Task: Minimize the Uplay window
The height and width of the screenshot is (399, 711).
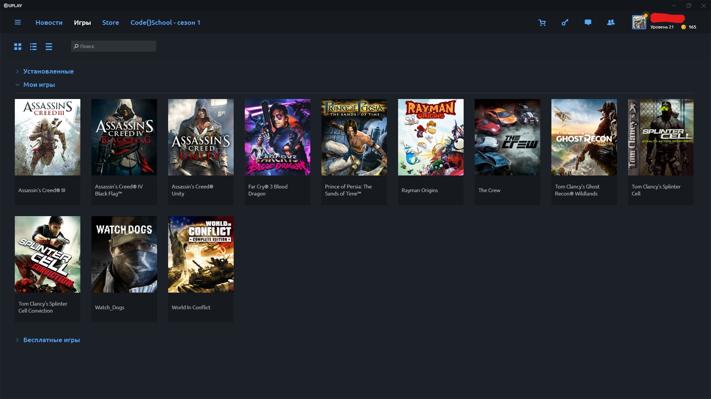Action: pyautogui.click(x=674, y=6)
